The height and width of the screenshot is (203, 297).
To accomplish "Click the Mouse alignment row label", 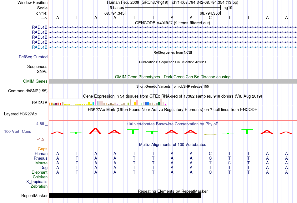I will pos(41,163).
